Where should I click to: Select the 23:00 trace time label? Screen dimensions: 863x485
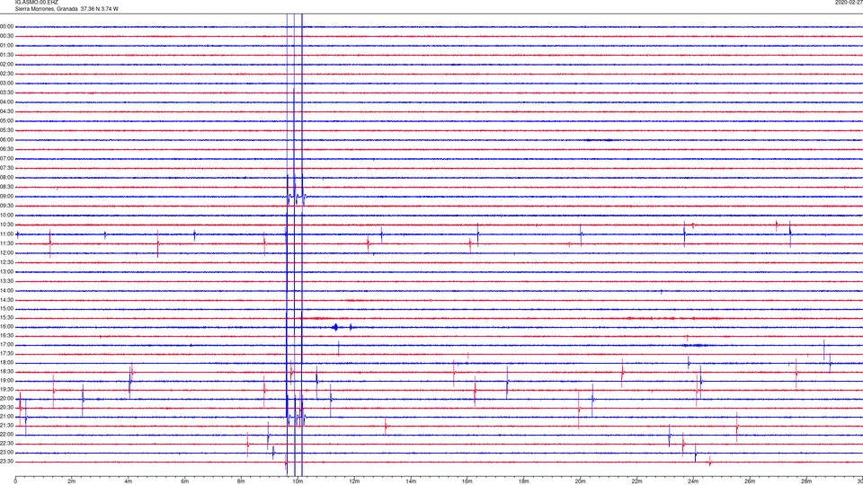[6, 453]
